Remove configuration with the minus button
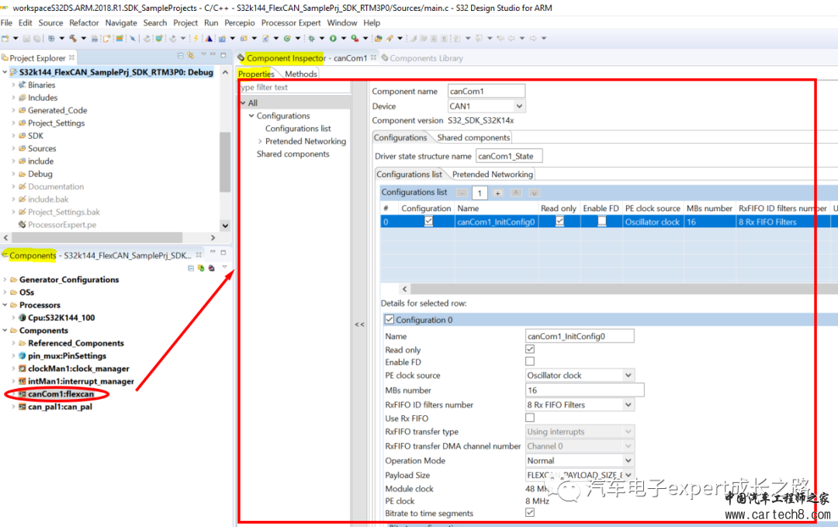 pos(462,193)
